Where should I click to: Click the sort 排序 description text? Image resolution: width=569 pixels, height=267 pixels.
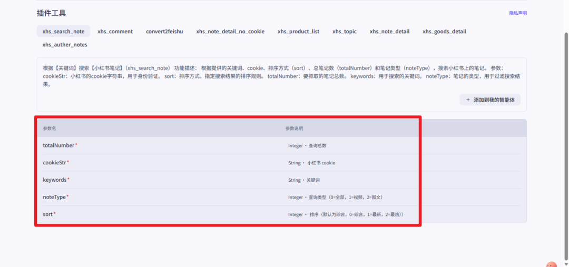(346, 214)
